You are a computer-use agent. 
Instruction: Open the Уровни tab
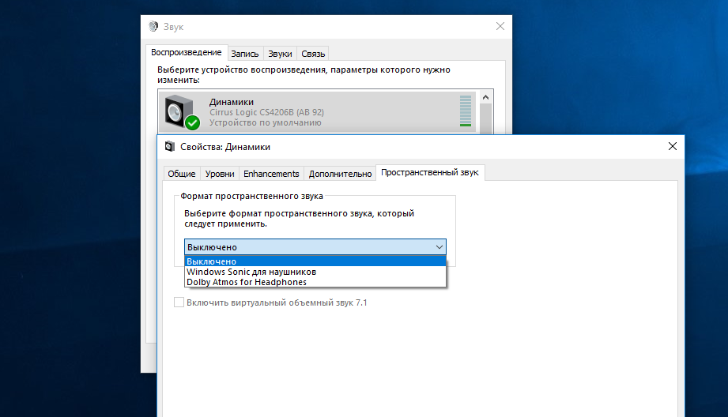point(219,174)
